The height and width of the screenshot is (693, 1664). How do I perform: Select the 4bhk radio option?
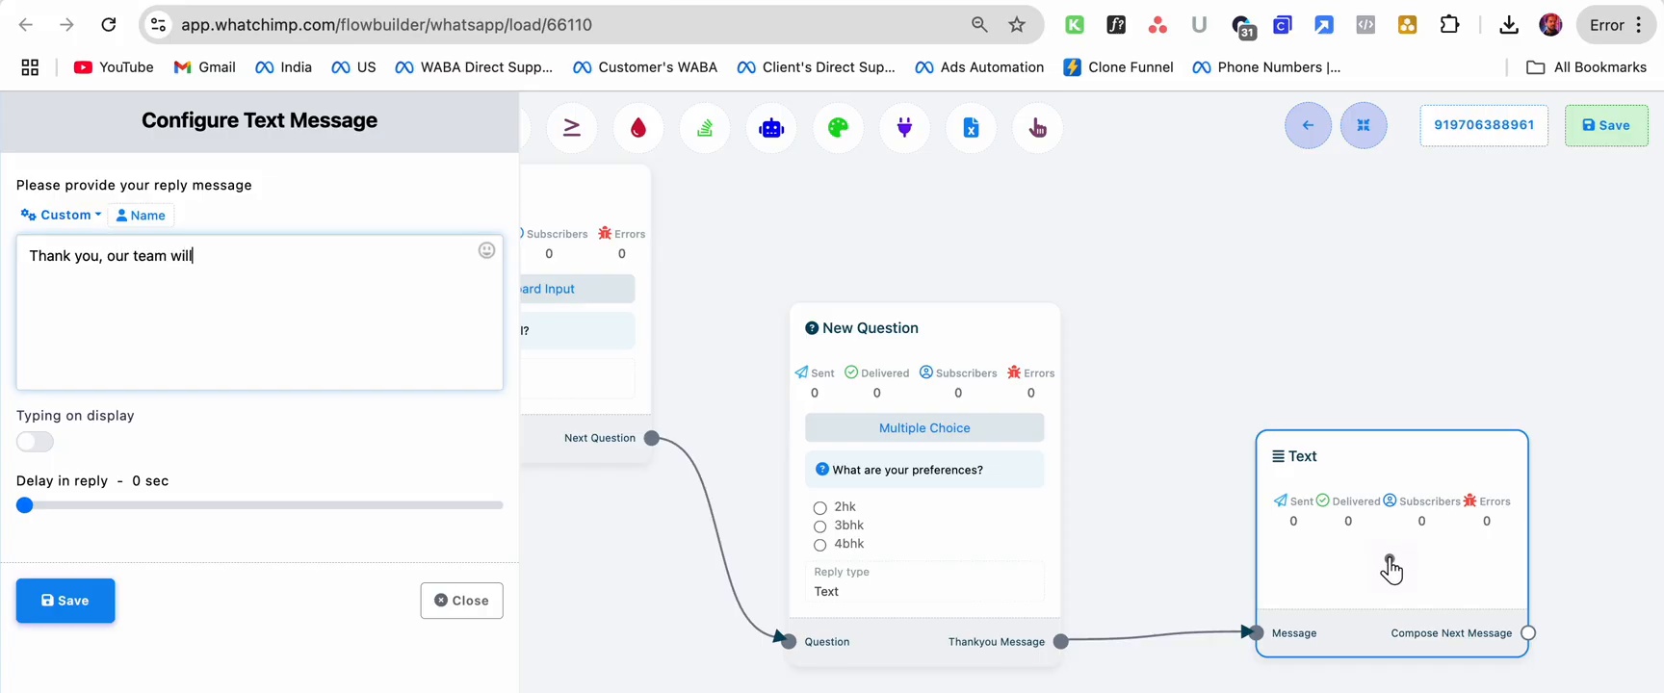point(820,545)
